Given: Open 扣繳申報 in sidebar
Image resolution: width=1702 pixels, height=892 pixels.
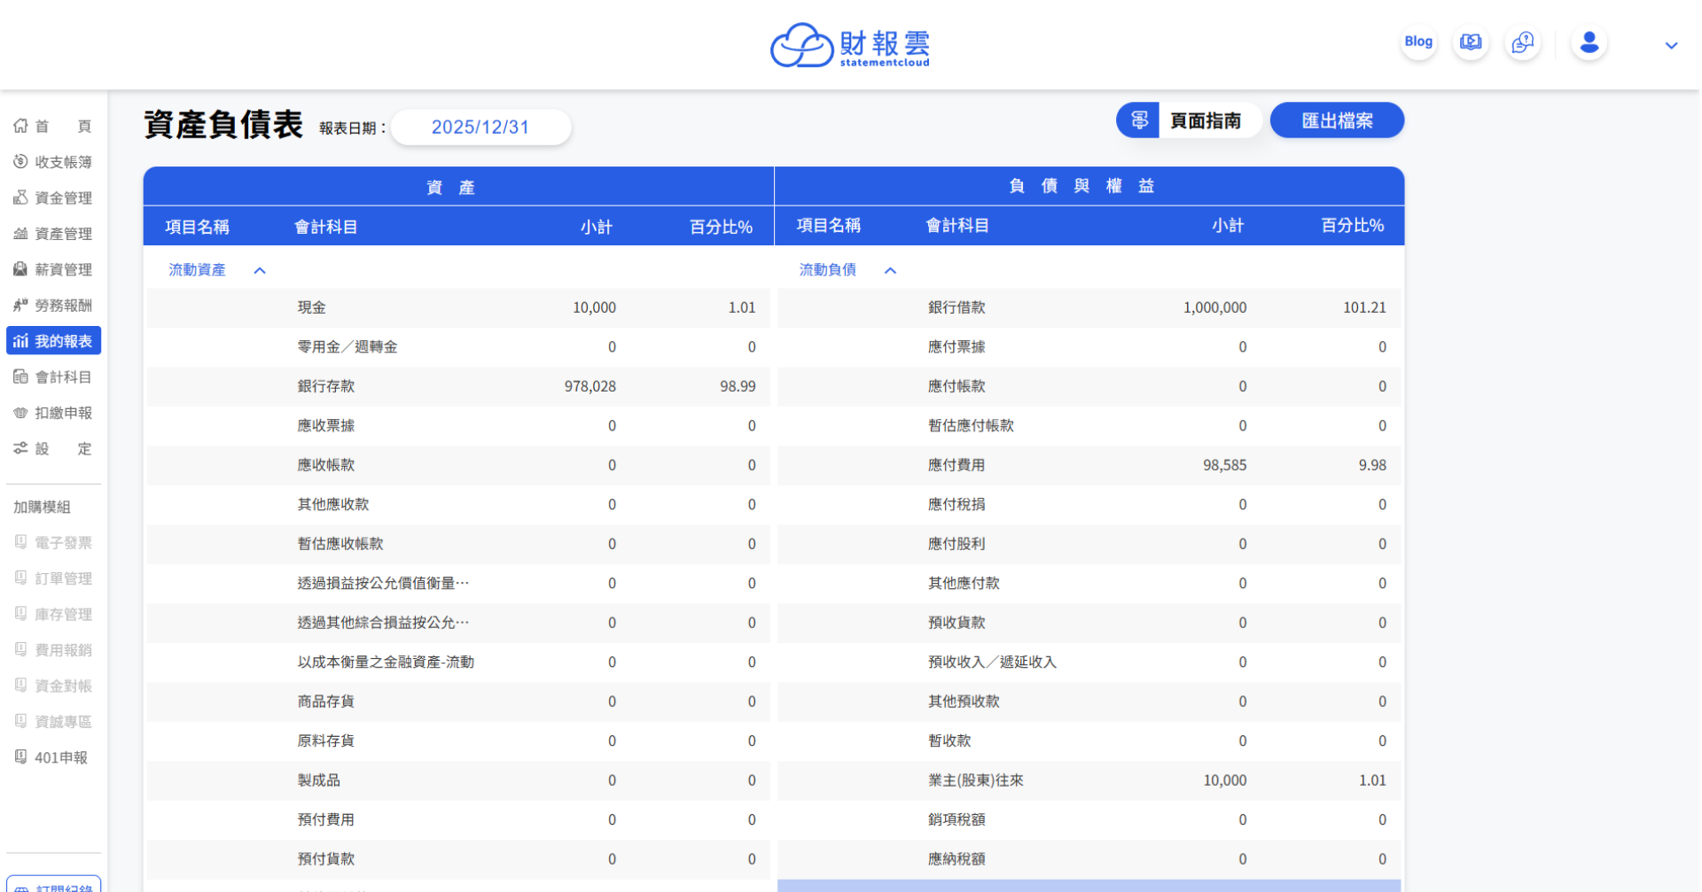Looking at the screenshot, I should click(53, 413).
